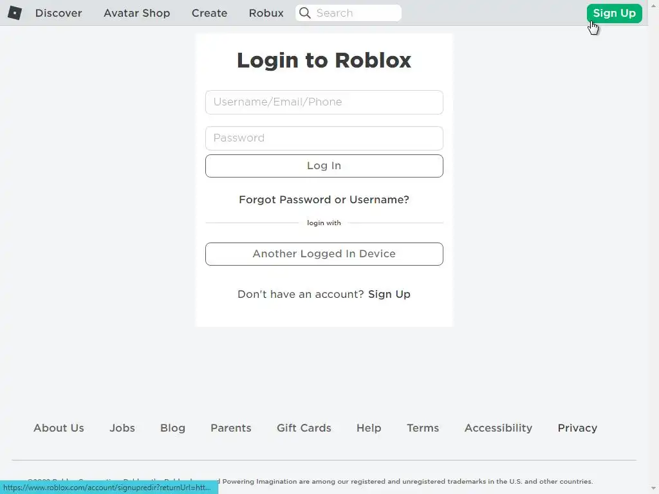Viewport: 659px width, 494px height.
Task: Focus the Username/Email/Phone field
Action: point(324,102)
